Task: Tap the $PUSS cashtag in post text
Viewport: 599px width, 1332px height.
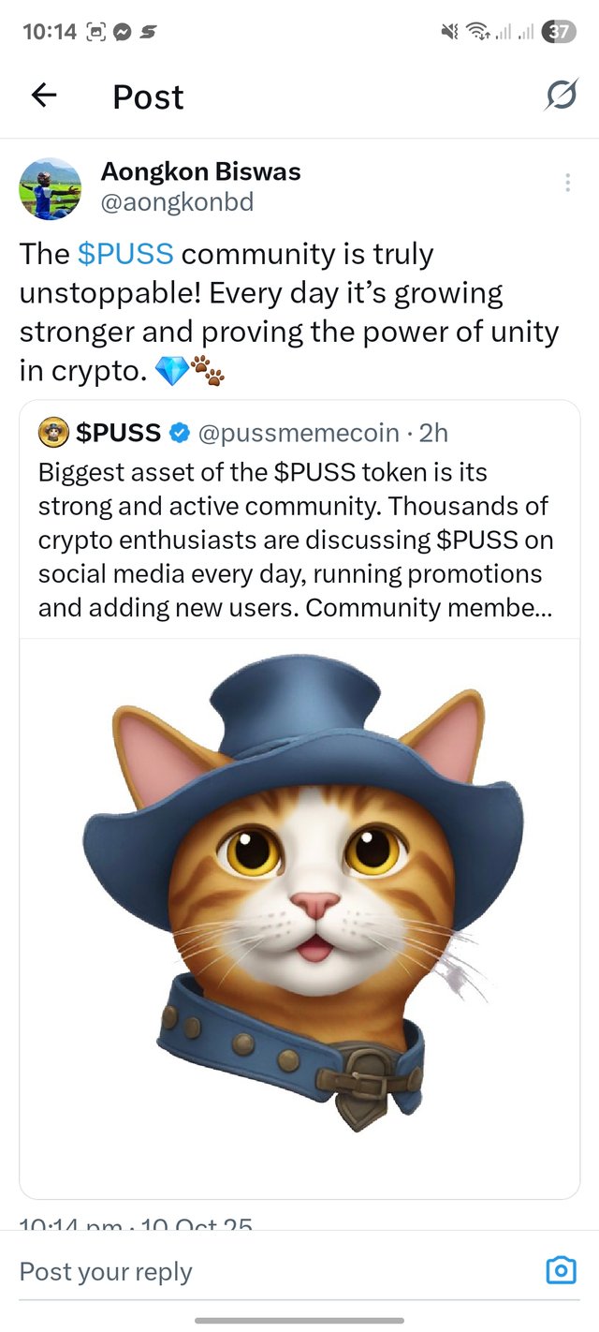Action: pyautogui.click(x=125, y=254)
